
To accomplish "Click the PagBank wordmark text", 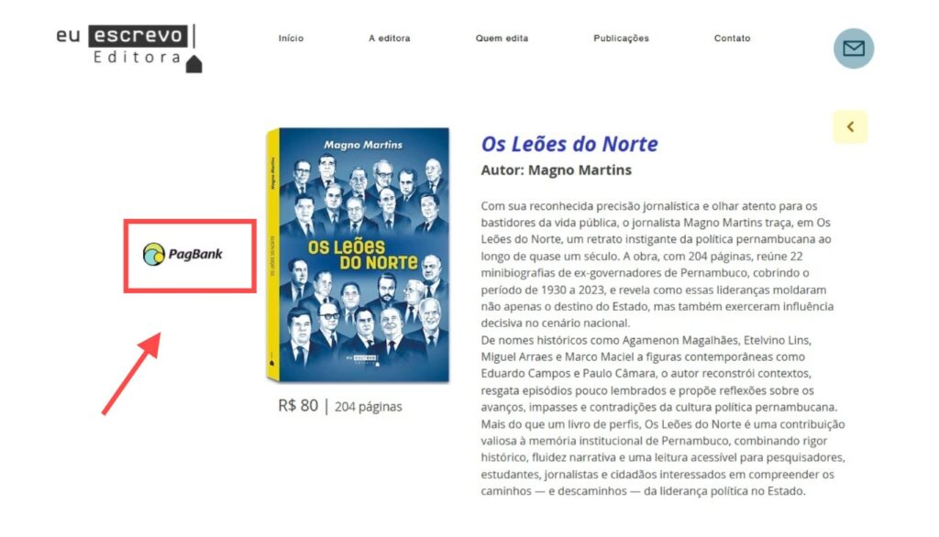I will [x=195, y=255].
